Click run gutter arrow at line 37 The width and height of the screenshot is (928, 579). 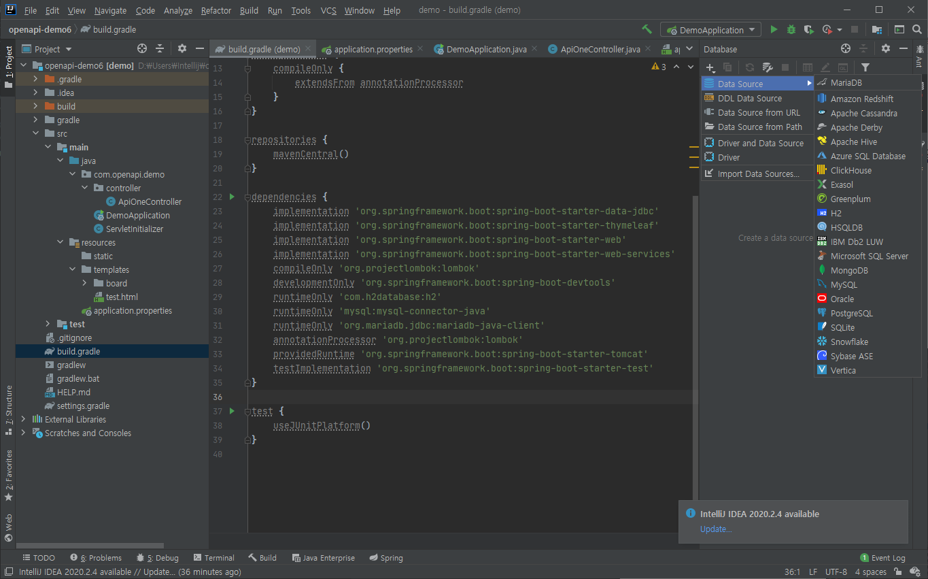[232, 411]
